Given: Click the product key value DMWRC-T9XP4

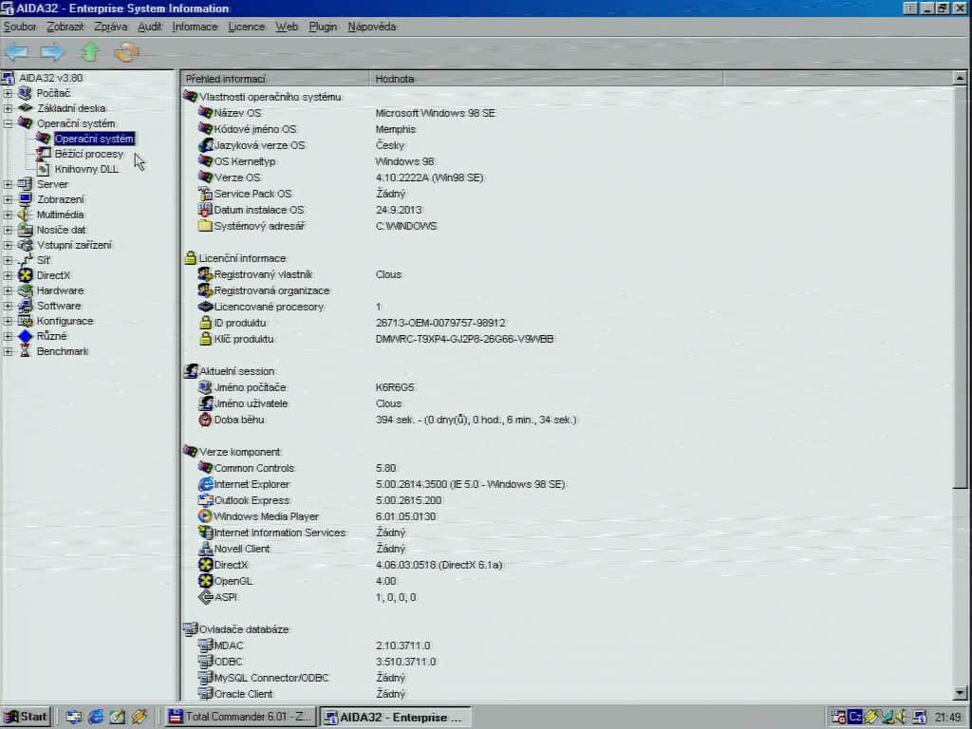Looking at the screenshot, I should point(464,339).
